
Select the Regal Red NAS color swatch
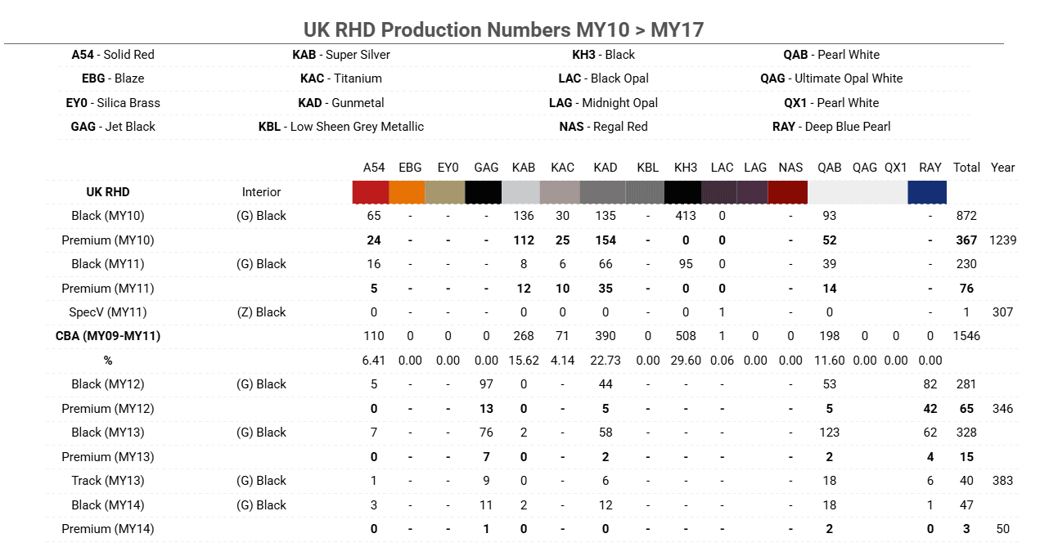coord(789,192)
